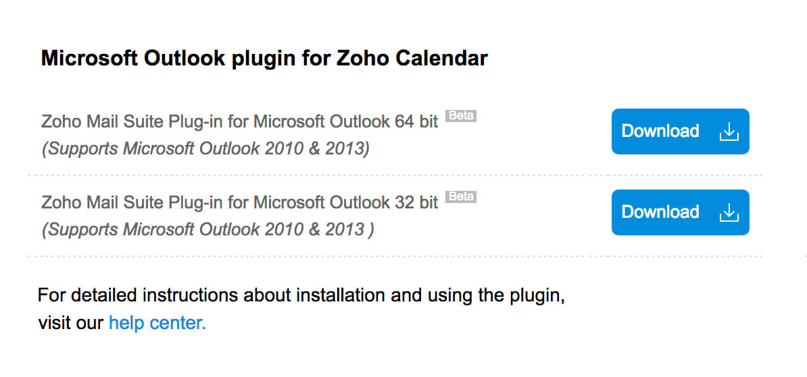Click the Beta badge beside Outlook 32 bit
This screenshot has width=807, height=377.
click(461, 197)
